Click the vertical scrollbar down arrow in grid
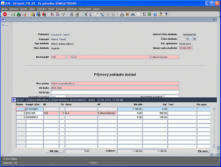 point(214,146)
